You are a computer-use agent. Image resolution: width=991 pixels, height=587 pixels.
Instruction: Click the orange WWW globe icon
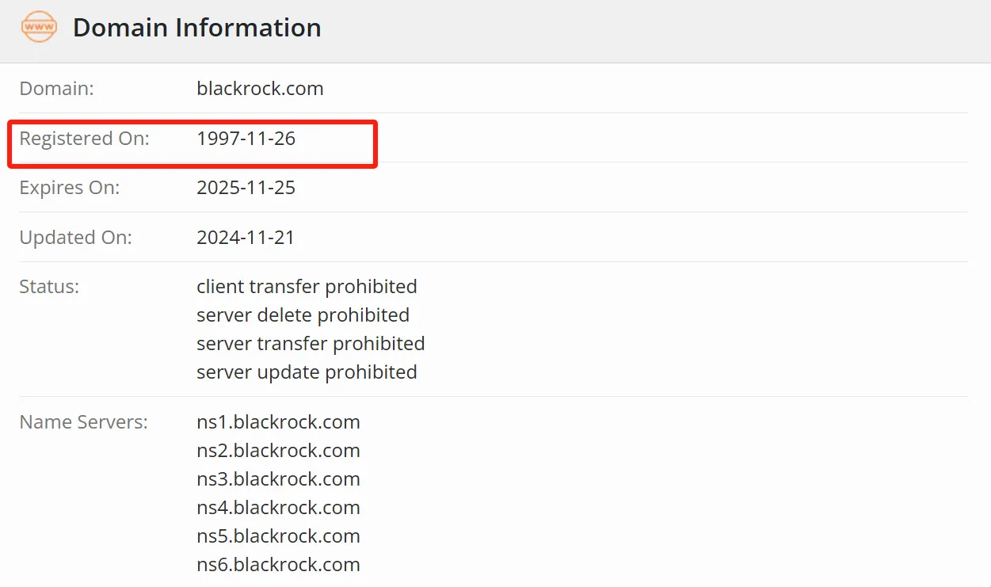pos(39,29)
